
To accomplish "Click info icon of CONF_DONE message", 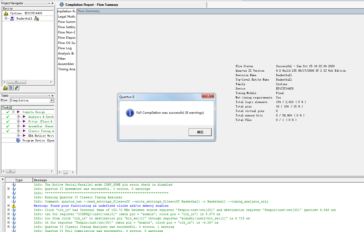I will tap(14, 185).
